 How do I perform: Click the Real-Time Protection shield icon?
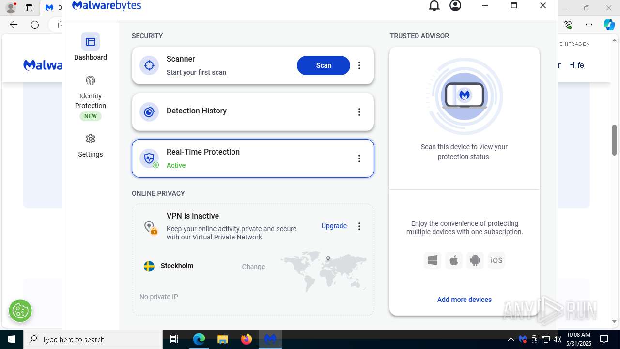click(149, 159)
